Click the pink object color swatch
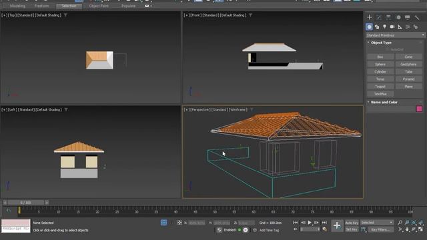 (x=419, y=109)
